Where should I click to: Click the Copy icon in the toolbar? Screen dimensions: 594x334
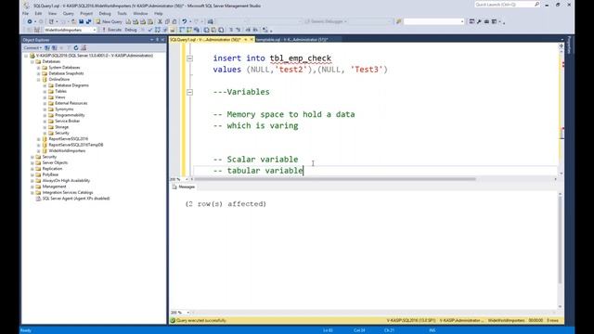click(x=167, y=21)
